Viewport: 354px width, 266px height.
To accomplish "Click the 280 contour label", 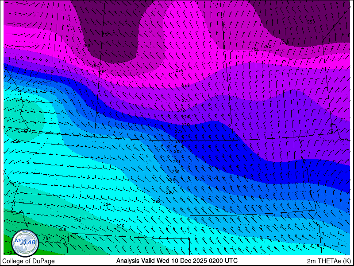I will pyautogui.click(x=179, y=141).
